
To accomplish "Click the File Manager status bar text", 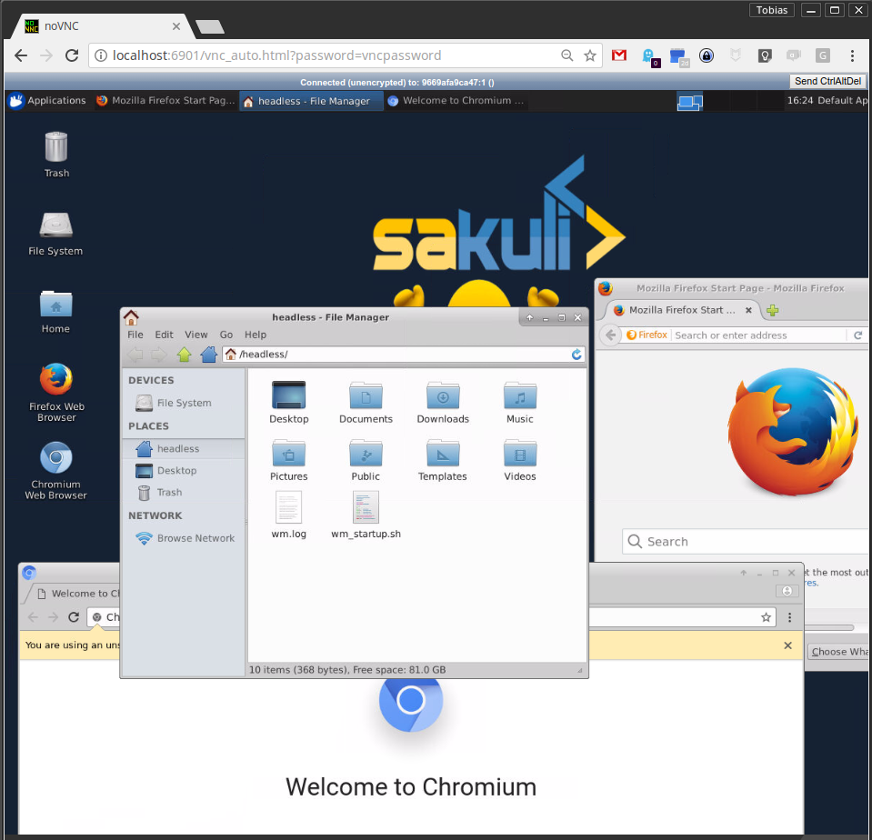I will click(347, 670).
